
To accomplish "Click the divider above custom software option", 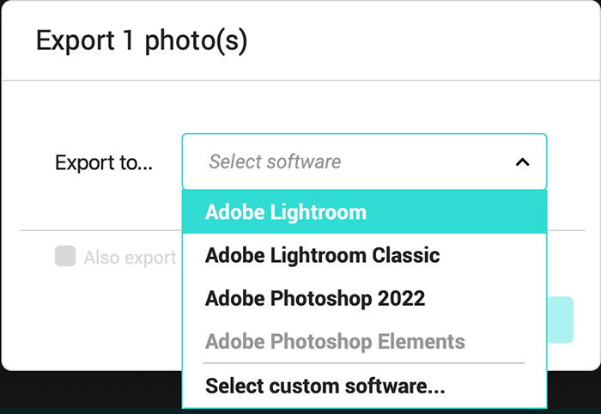I will tap(363, 362).
